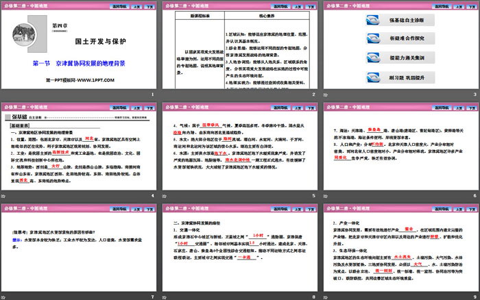This screenshot has width=480, height=300.
Task: Click the 第四章 chapter label on slide 1
Action: [x=60, y=26]
